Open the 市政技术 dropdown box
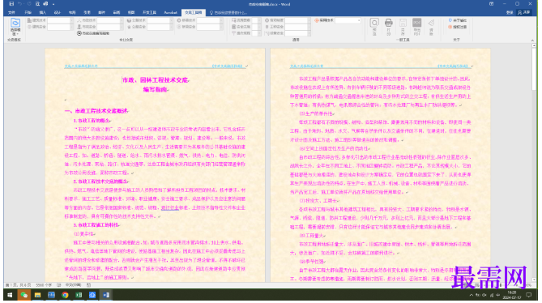Screen dimensions: 542x303 pyautogui.click(x=110, y=20)
